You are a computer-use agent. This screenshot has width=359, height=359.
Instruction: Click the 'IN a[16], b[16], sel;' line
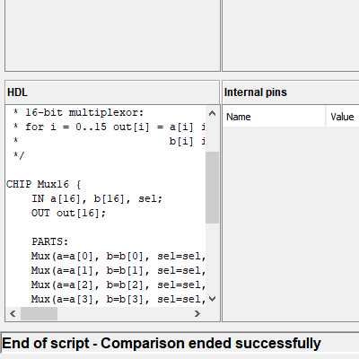click(x=97, y=198)
